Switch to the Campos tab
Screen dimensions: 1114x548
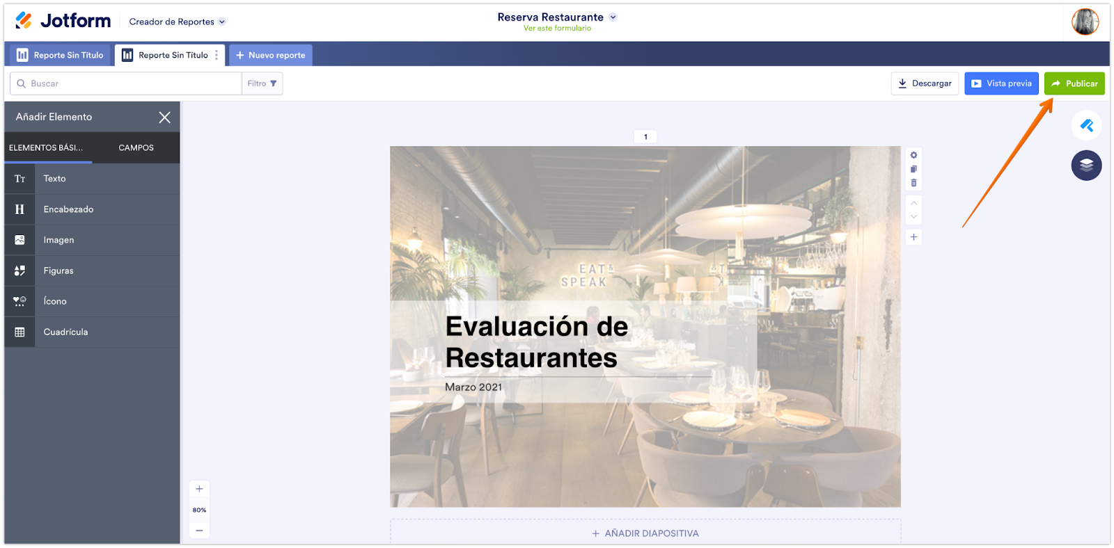[x=136, y=148]
